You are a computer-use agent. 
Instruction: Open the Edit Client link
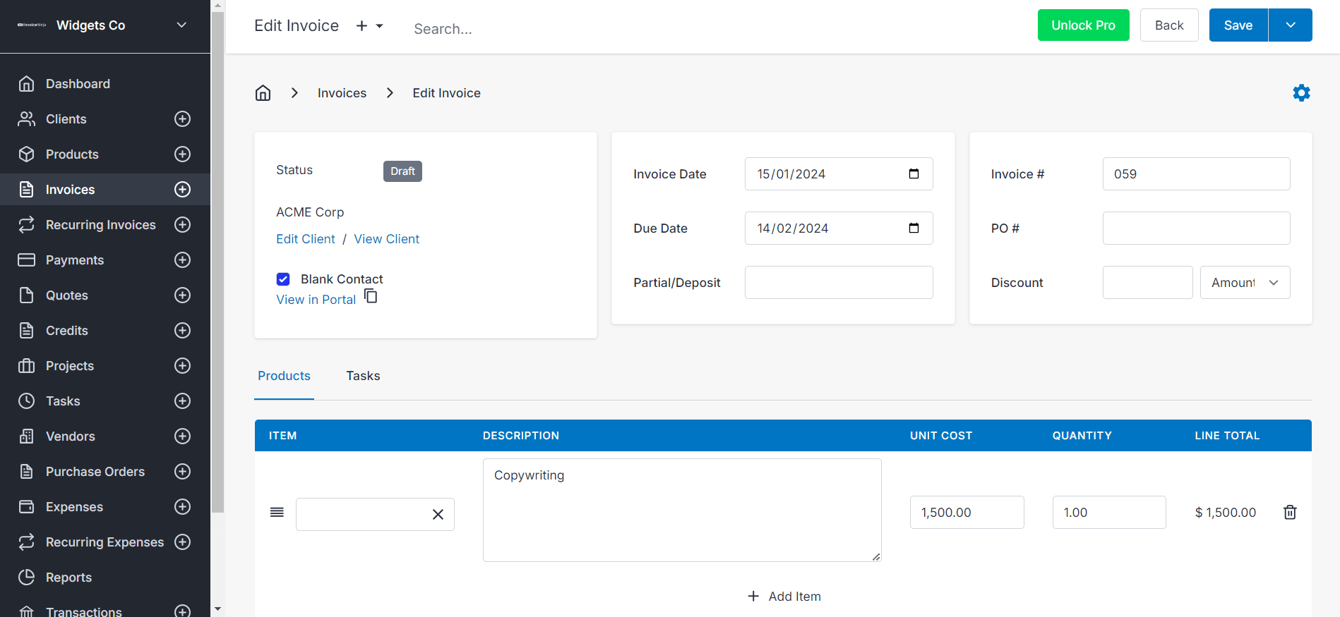pos(306,239)
